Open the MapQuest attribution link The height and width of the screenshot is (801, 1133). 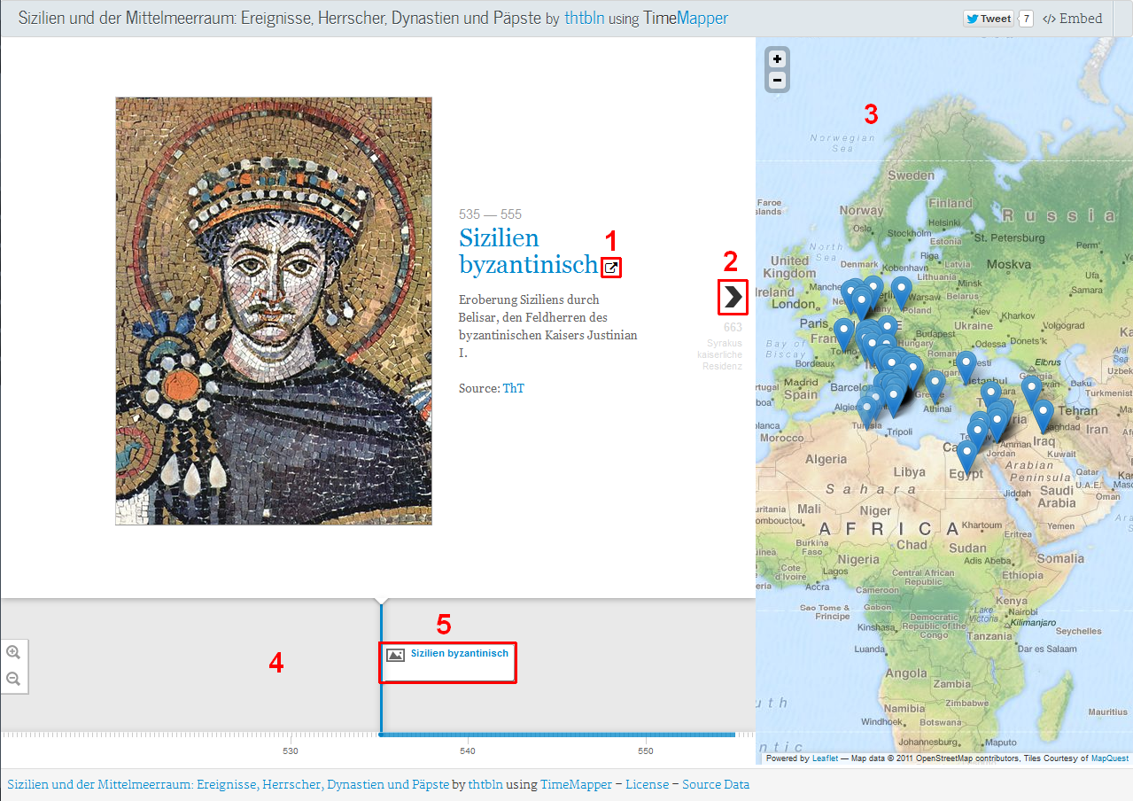click(x=1110, y=758)
